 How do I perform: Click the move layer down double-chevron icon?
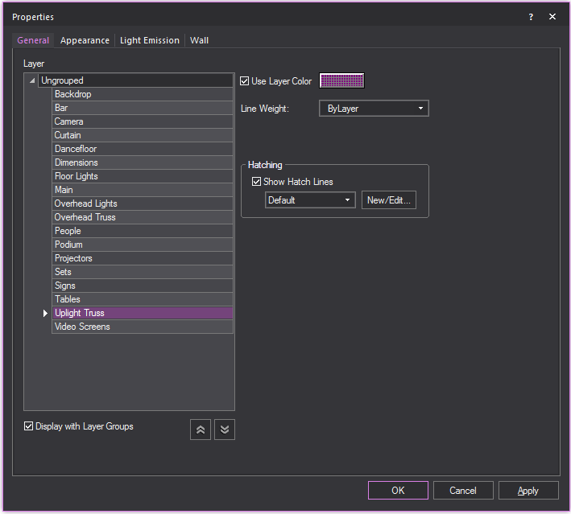[225, 430]
